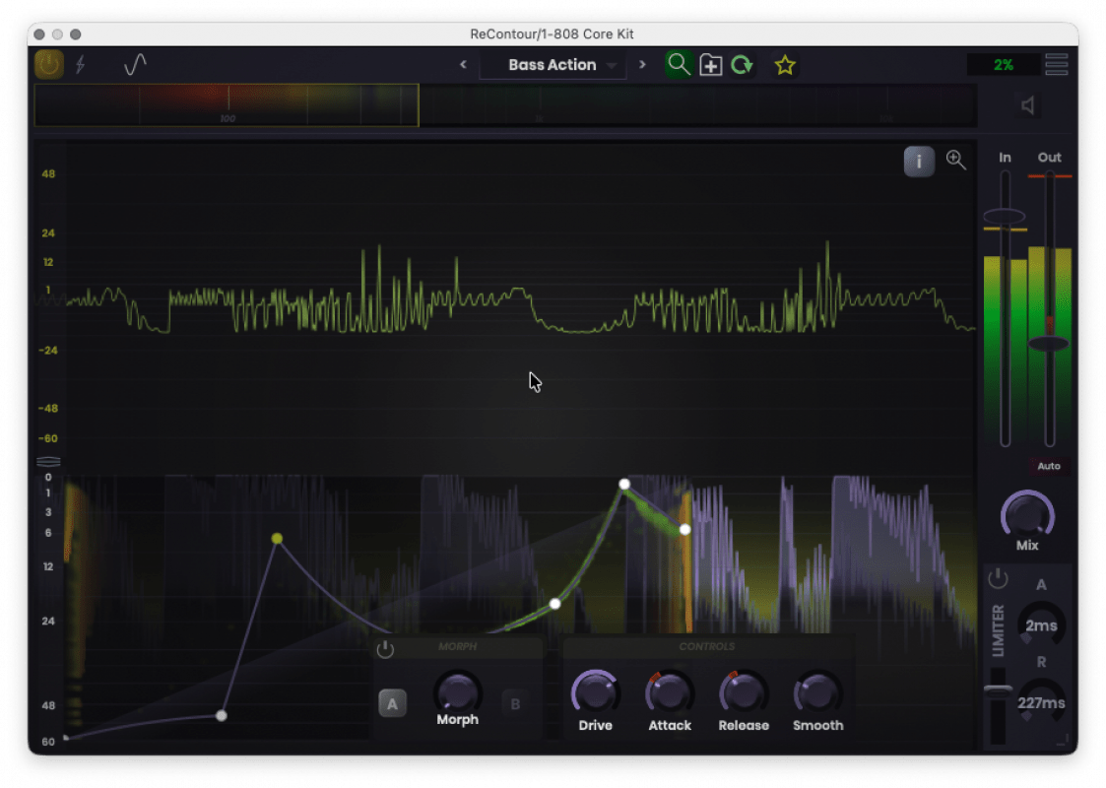
Task: Go to next preset arrow
Action: coord(642,64)
